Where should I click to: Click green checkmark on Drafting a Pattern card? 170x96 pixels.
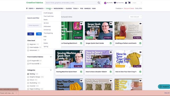click(140, 43)
